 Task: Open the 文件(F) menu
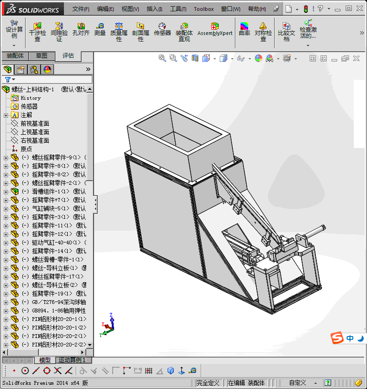[x=81, y=9]
